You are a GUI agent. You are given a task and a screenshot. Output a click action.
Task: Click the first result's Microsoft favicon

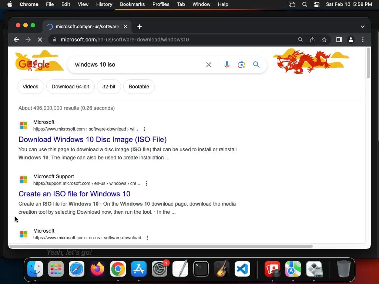(x=24, y=125)
